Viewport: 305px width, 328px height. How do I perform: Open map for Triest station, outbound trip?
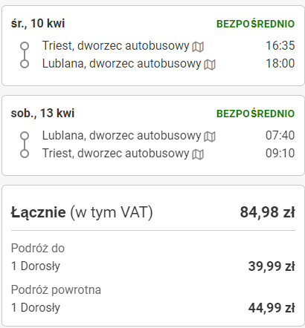(198, 47)
